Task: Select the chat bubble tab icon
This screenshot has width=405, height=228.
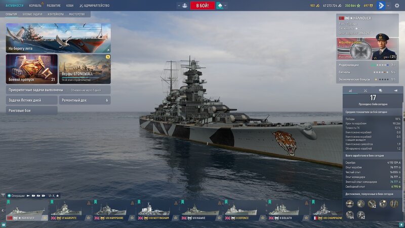Action: (381, 91)
